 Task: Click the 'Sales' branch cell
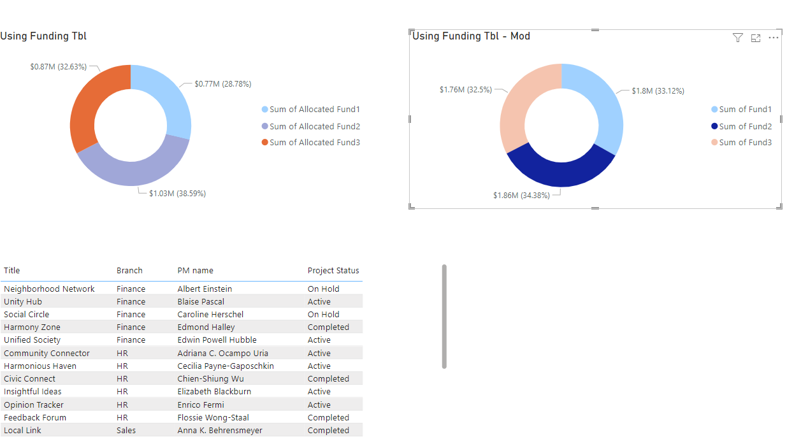tap(126, 431)
